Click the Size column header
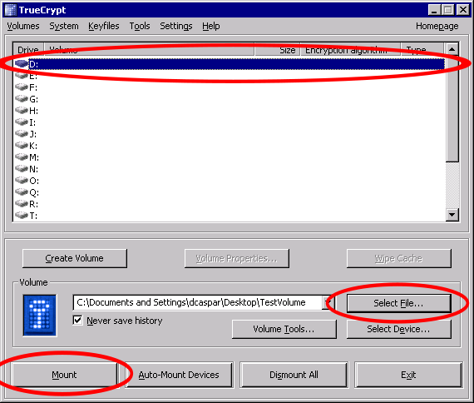 click(x=277, y=50)
